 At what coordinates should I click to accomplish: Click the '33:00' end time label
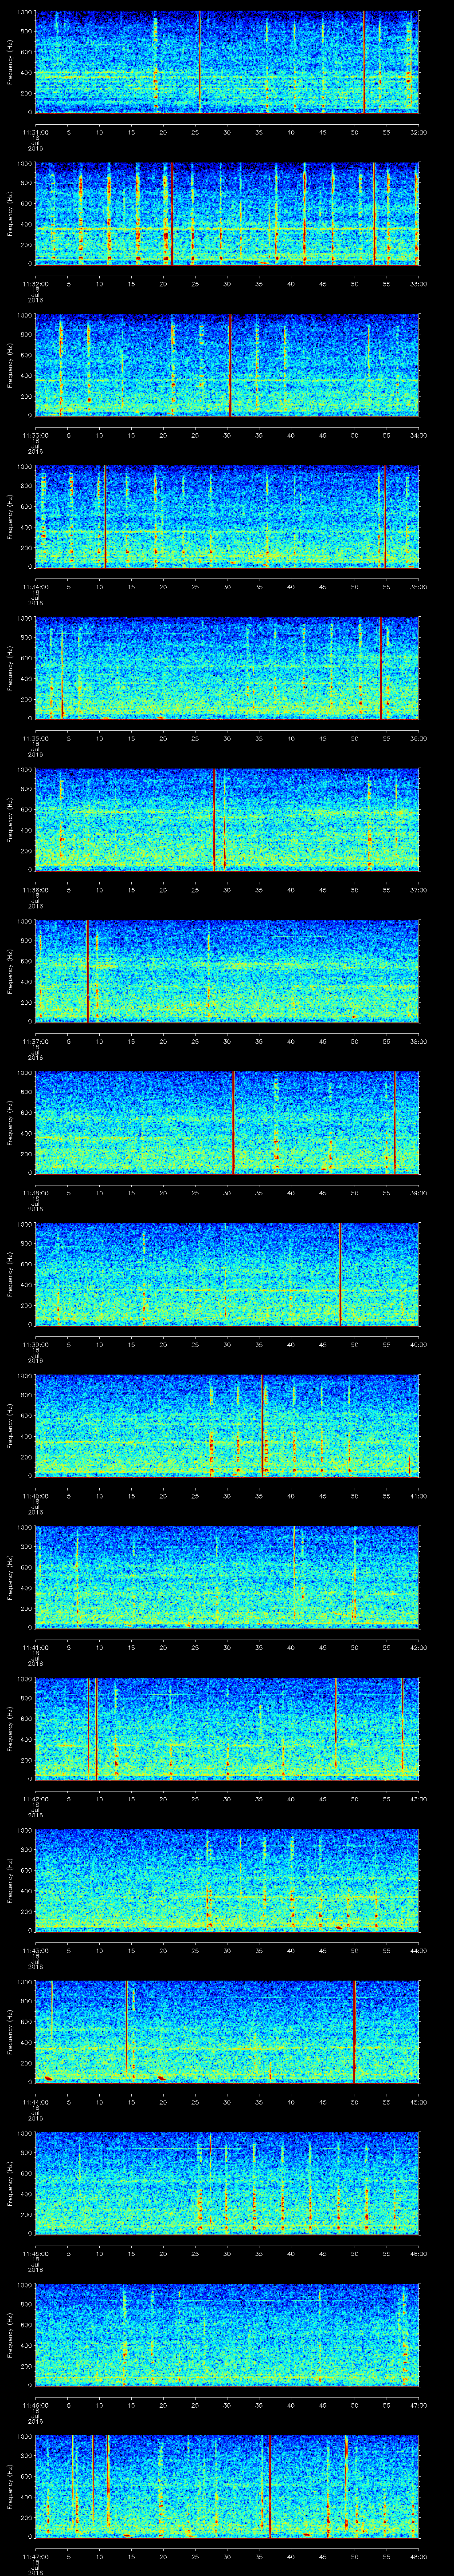click(x=418, y=284)
